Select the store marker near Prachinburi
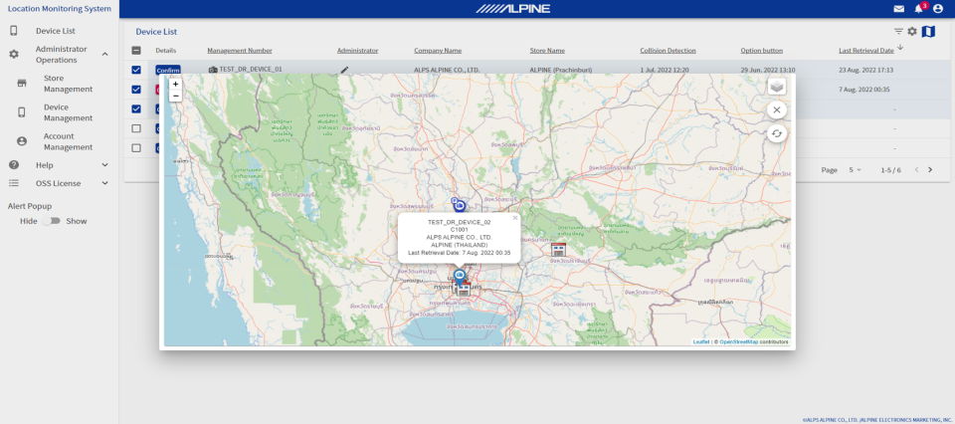Screen dimensions: 955x424 click(x=558, y=249)
